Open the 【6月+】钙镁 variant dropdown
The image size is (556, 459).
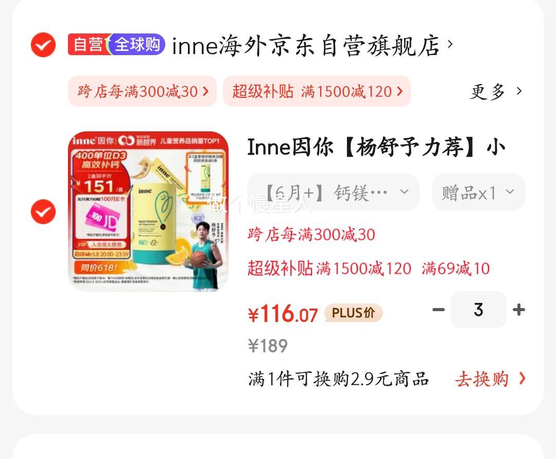[x=333, y=192]
